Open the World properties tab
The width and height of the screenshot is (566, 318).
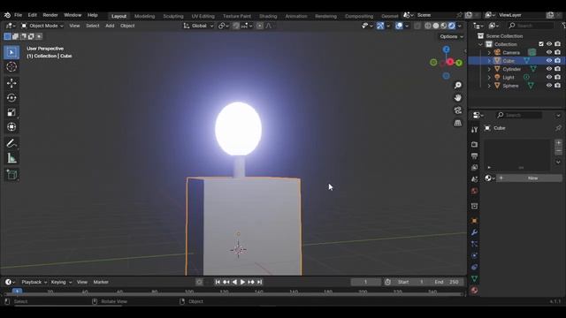(474, 191)
